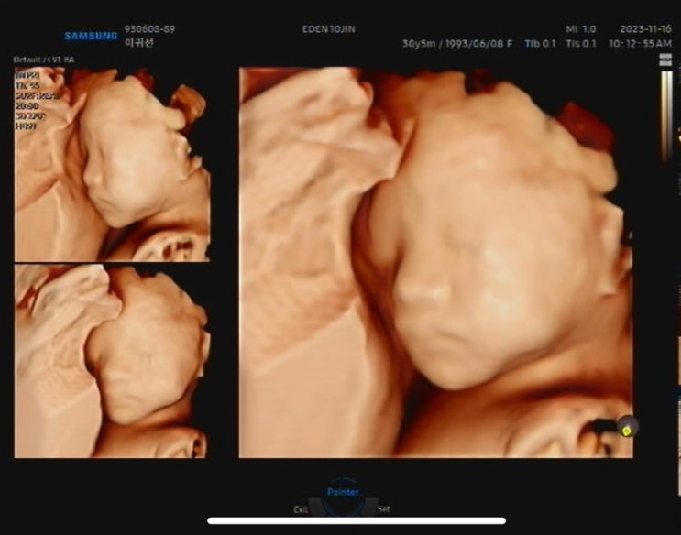Click the TIb 0.1 readout
The width and height of the screenshot is (681, 535).
pyautogui.click(x=540, y=43)
